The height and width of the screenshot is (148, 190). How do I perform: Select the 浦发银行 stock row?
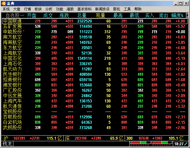click(x=95, y=85)
